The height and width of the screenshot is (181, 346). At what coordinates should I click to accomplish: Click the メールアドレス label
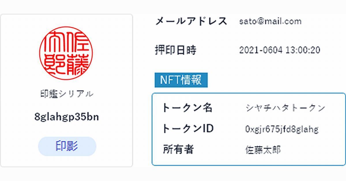[191, 21]
